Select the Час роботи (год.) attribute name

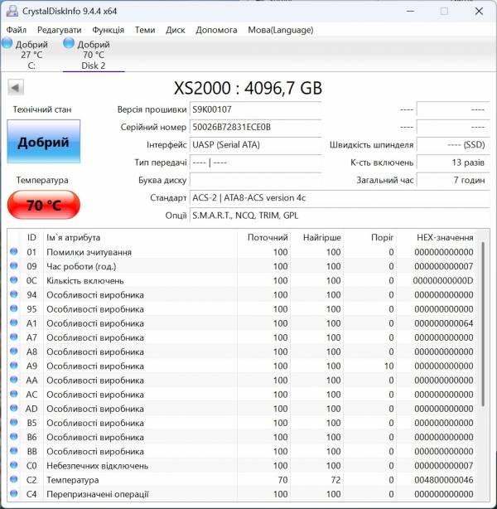81,266
